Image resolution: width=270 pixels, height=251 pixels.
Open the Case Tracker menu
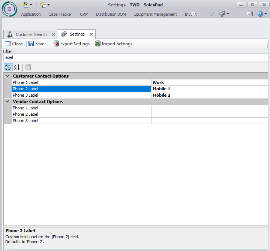[x=60, y=14]
